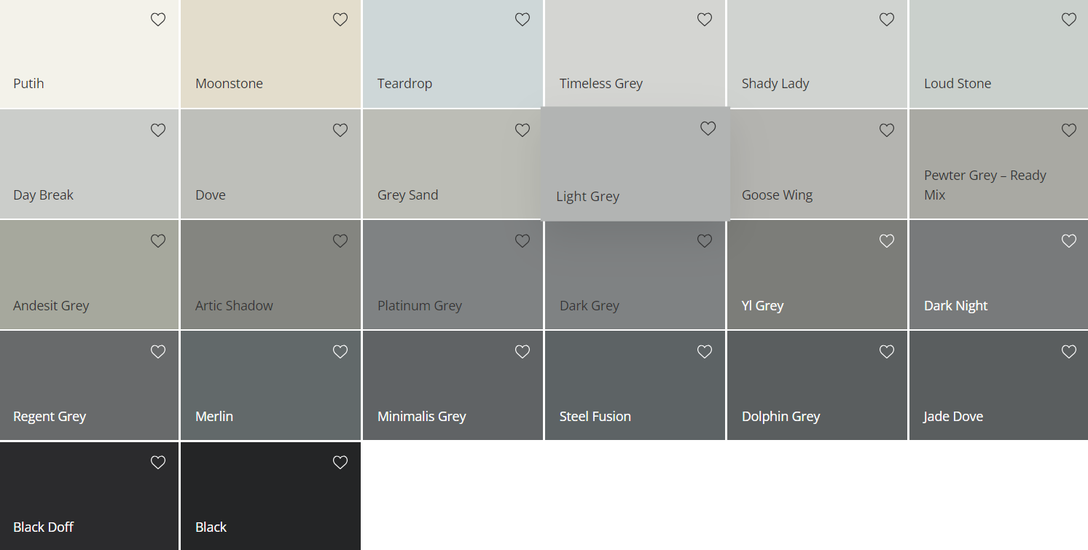
Task: Favorite Pewter Grey – Ready Mix with heart
Action: click(1069, 130)
